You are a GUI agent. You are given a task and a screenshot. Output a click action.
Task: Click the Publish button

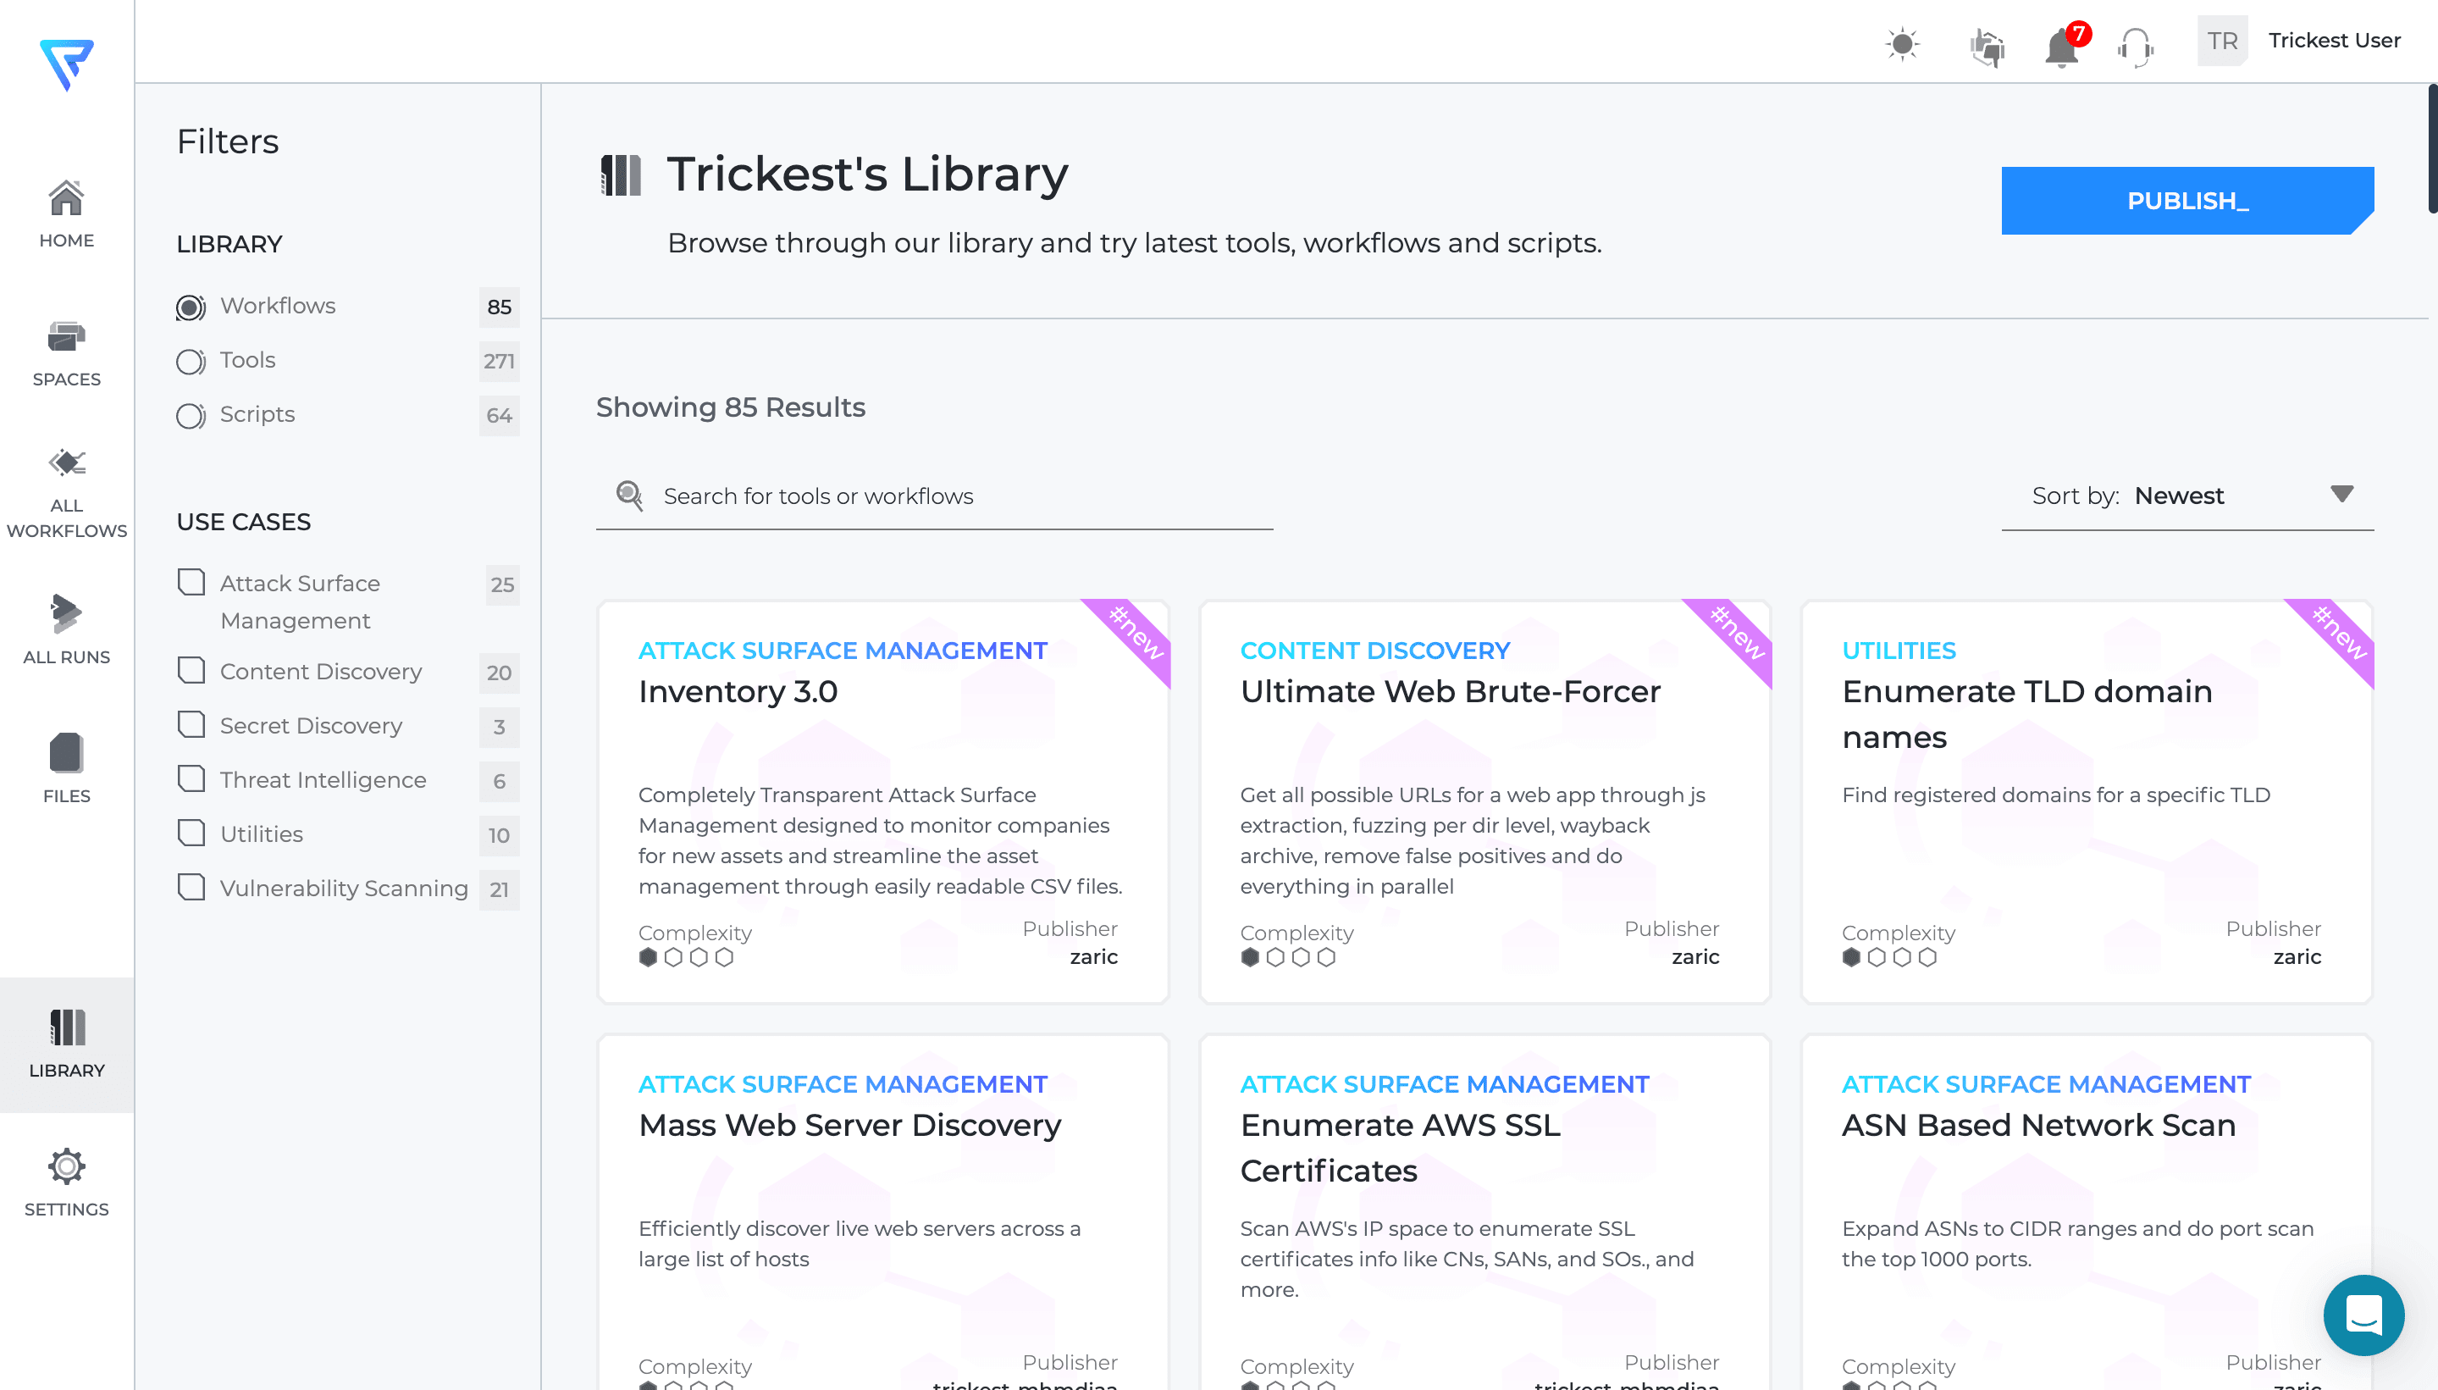[x=2187, y=201]
